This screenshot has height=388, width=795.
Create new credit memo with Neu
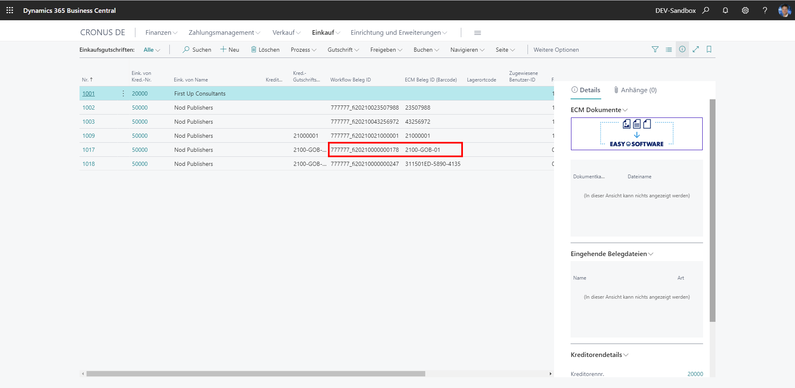(x=230, y=50)
